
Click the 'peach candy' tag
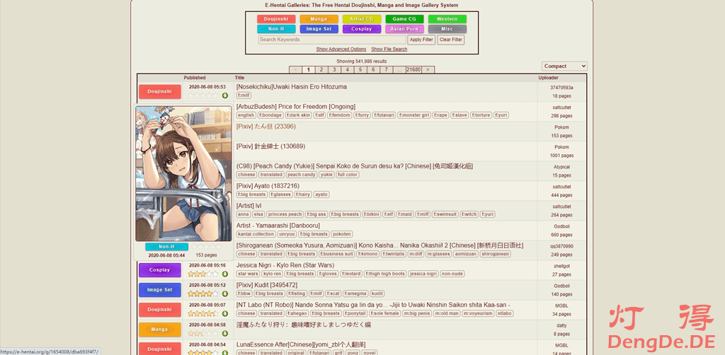pyautogui.click(x=301, y=175)
